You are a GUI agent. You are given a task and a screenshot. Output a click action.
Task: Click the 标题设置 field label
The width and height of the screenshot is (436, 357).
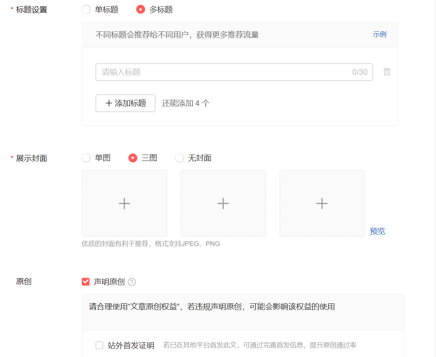tap(31, 10)
